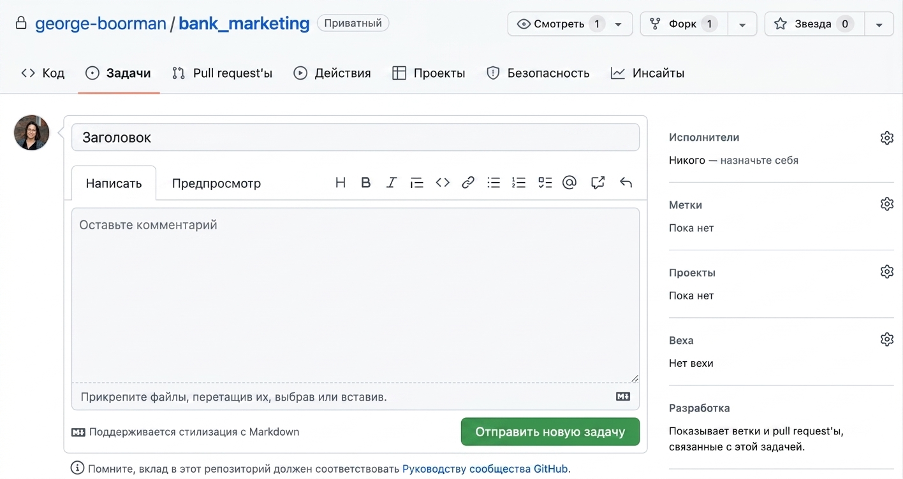The image size is (903, 479).
Task: Open the Задачи tab
Action: pyautogui.click(x=119, y=73)
